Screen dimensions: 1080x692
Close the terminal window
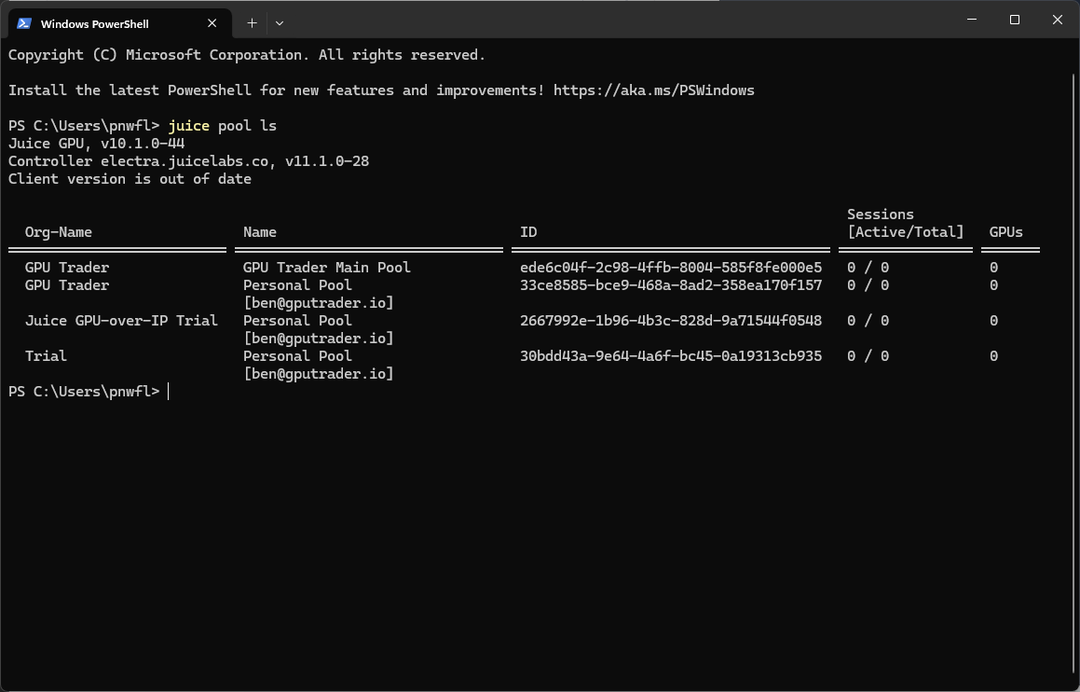coord(1058,20)
